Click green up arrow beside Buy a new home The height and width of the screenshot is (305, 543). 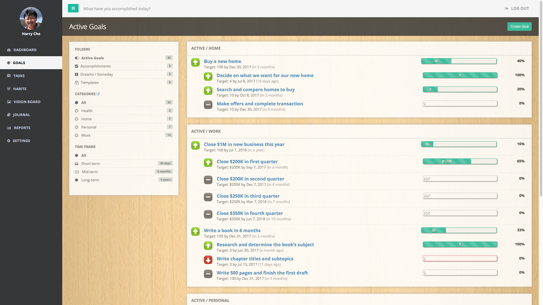[x=195, y=62]
